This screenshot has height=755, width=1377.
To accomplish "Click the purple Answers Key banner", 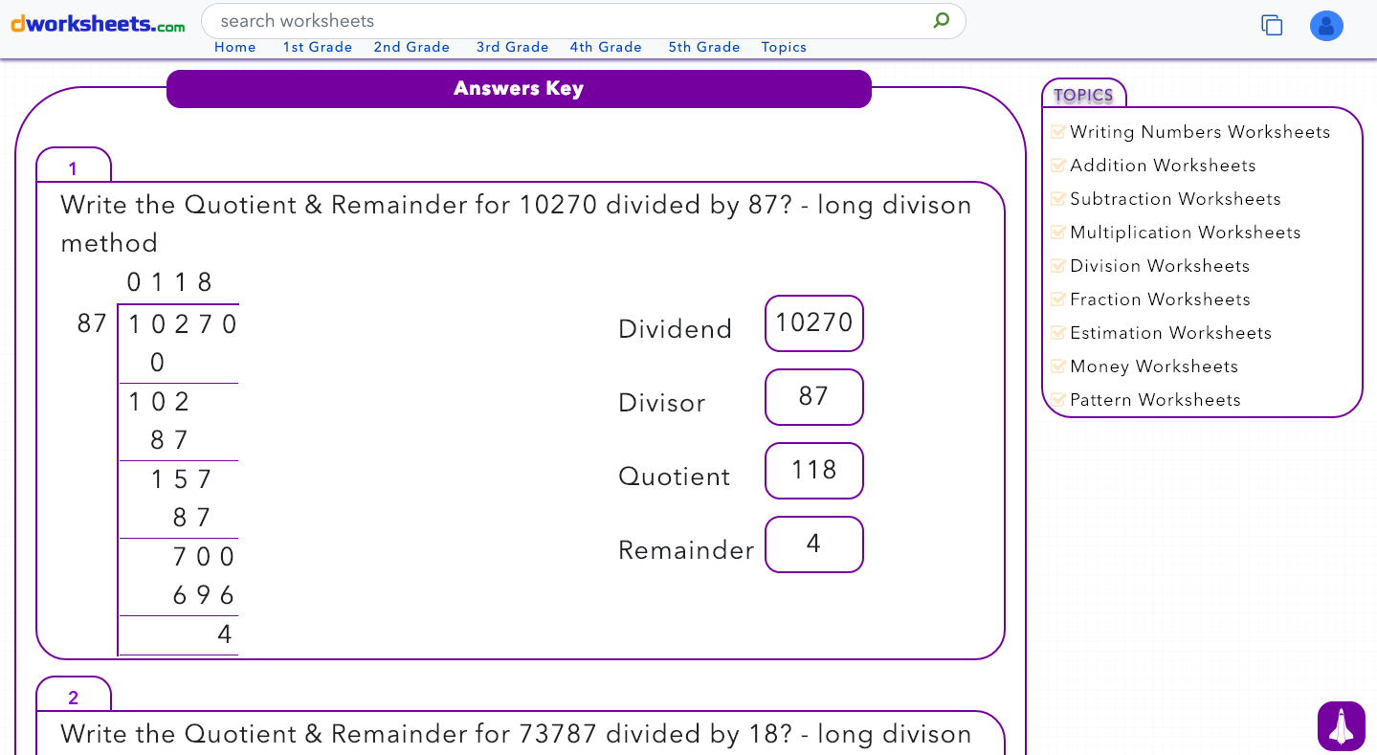I will (x=519, y=88).
